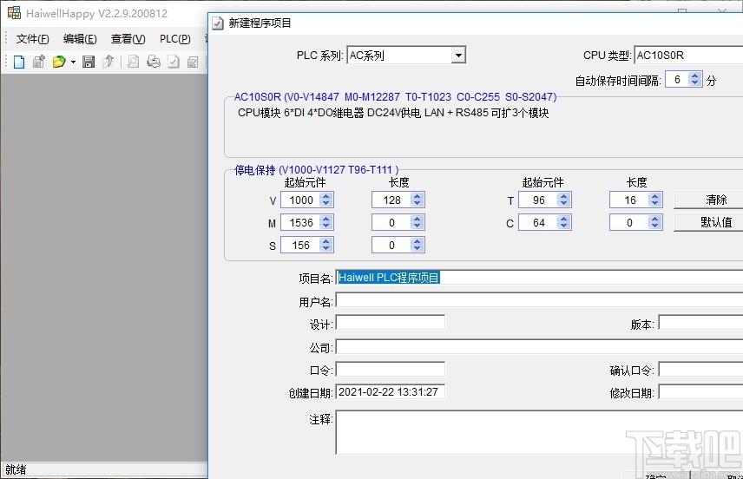
Task: Click the 项目名 field with Haiwell PLC程序项目
Action: pos(540,278)
